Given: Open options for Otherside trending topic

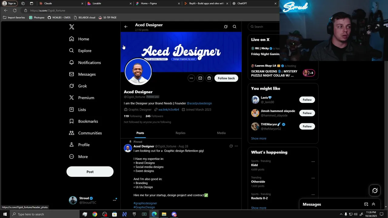Looking at the screenshot, I should 313,178.
